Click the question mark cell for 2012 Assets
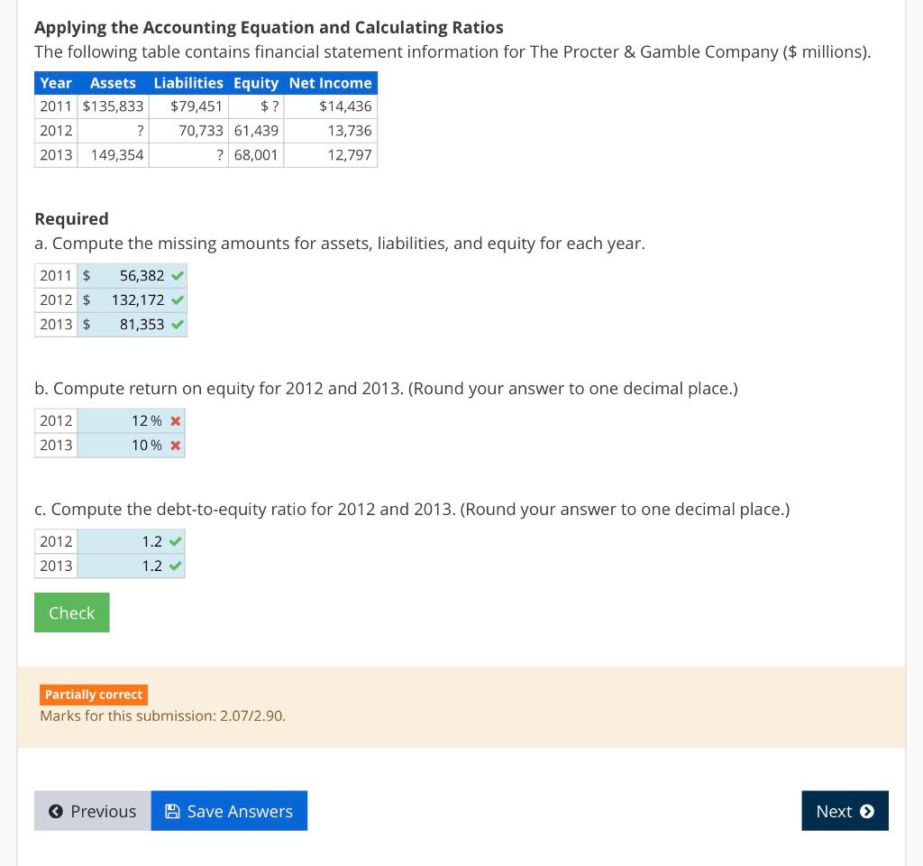 point(113,131)
